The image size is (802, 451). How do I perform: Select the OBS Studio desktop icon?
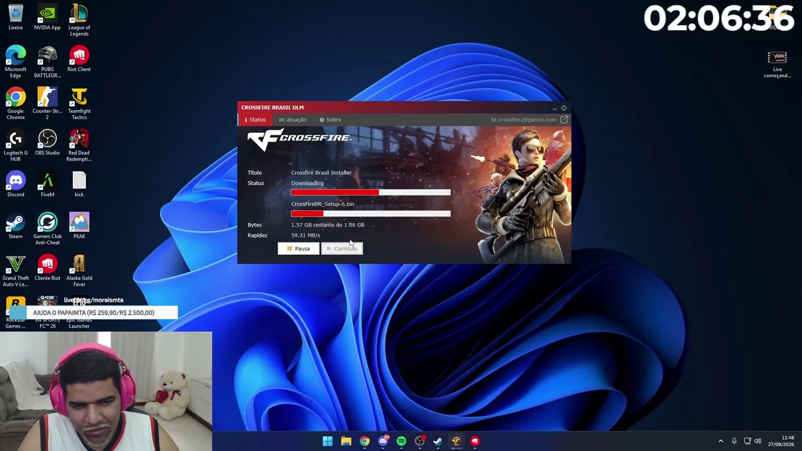[47, 143]
